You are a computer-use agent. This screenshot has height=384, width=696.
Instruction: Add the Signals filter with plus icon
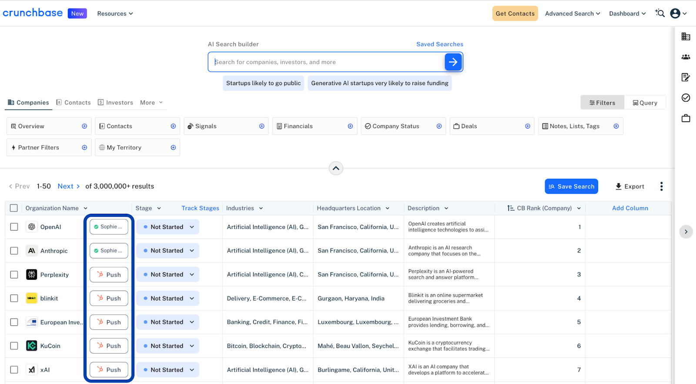262,126
